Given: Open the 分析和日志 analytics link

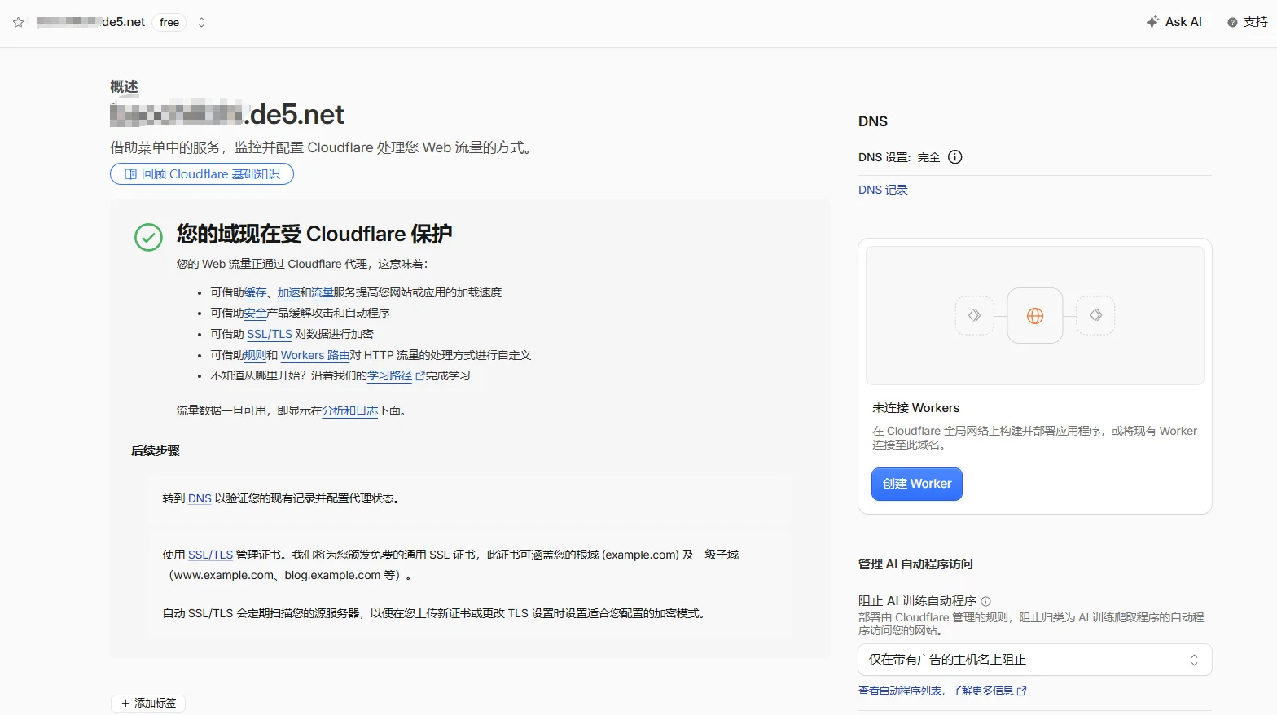Looking at the screenshot, I should [349, 411].
